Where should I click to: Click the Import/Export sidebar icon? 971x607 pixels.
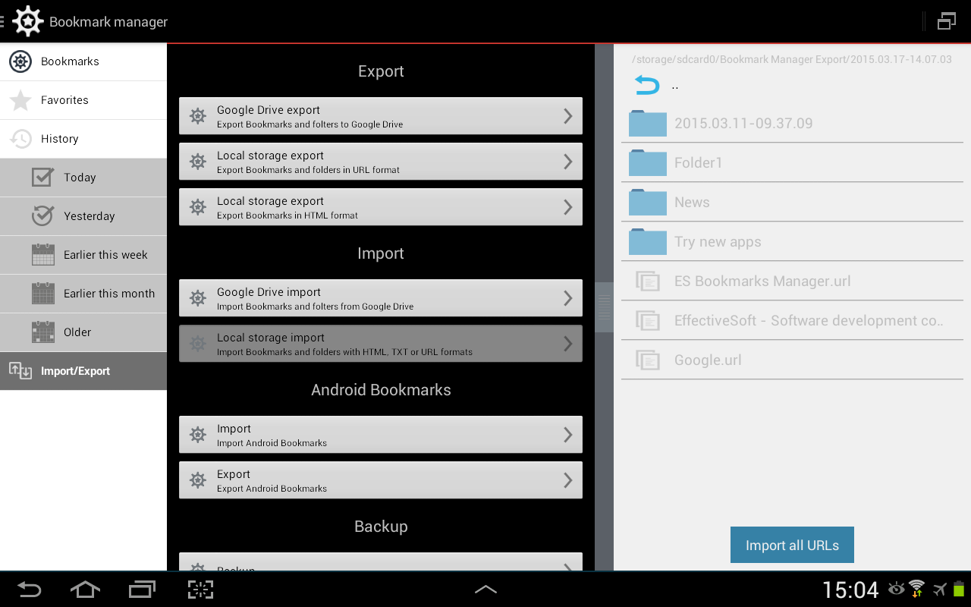click(21, 371)
